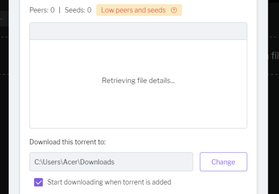The height and width of the screenshot is (194, 279).
Task: Click the checkmark inside the purple checkbox
Action: click(39, 182)
